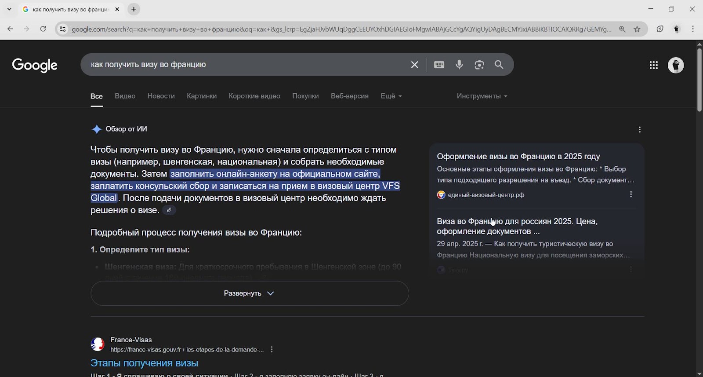
Task: Open Оформление визы во Францию в 2025 году
Action: 518,156
